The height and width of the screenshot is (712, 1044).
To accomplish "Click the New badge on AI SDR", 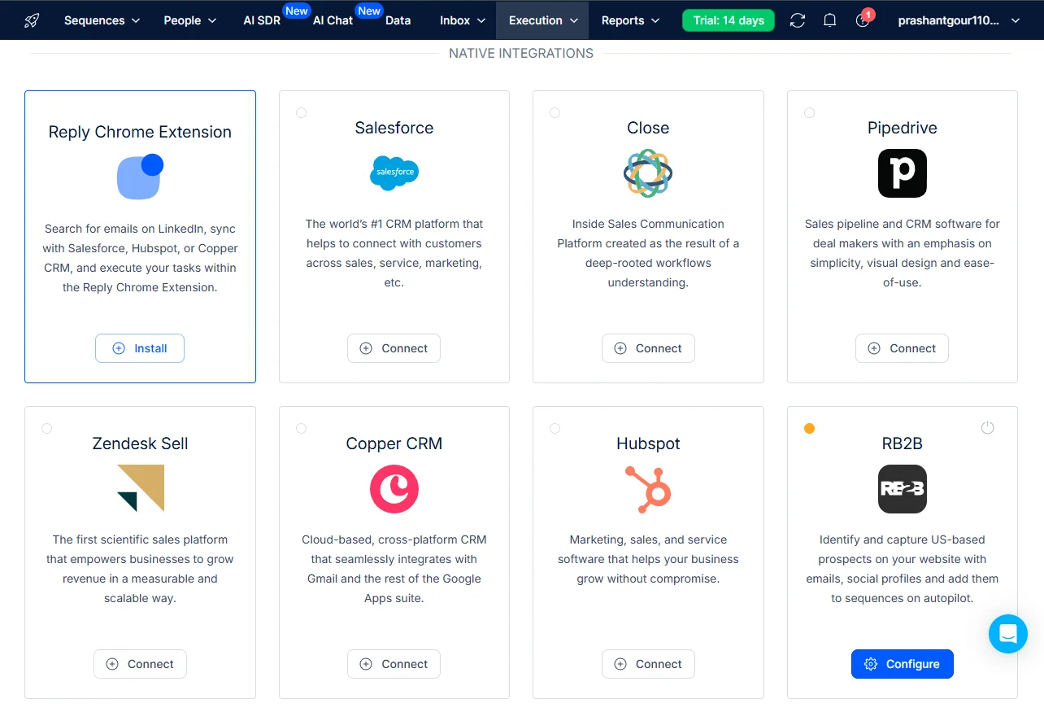I will (297, 11).
